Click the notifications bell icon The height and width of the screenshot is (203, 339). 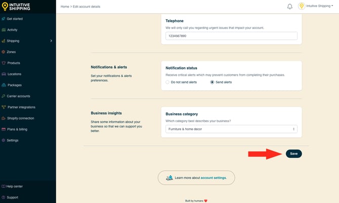point(290,7)
